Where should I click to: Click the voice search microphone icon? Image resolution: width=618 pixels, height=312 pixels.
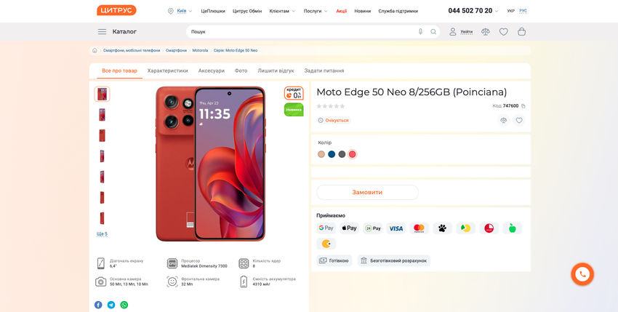tap(420, 32)
